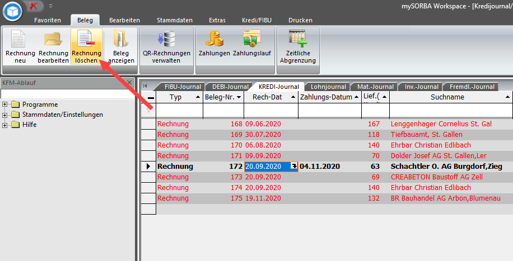Viewport: 513px width, 261px height.
Task: Switch to the DEBI-Journal tab
Action: click(x=230, y=87)
